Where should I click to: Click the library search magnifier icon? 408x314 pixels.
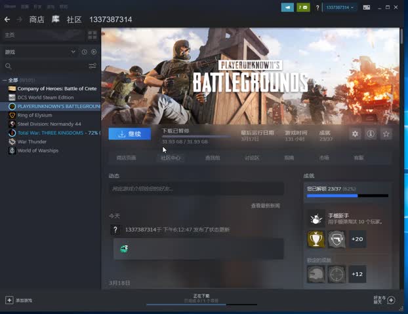coord(9,66)
